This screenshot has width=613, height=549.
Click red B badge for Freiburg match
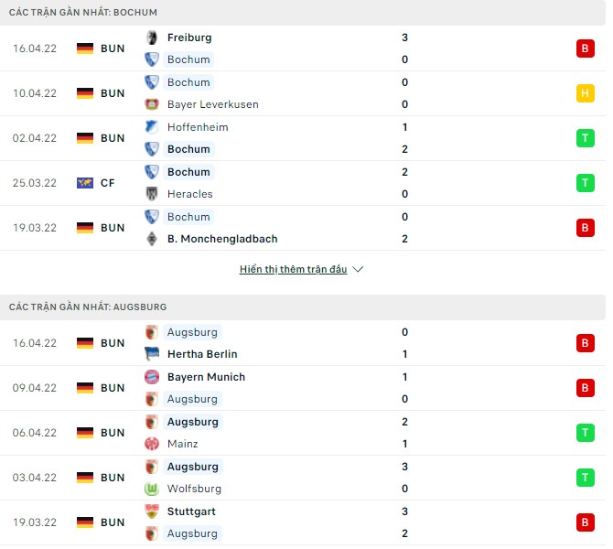[x=585, y=48]
